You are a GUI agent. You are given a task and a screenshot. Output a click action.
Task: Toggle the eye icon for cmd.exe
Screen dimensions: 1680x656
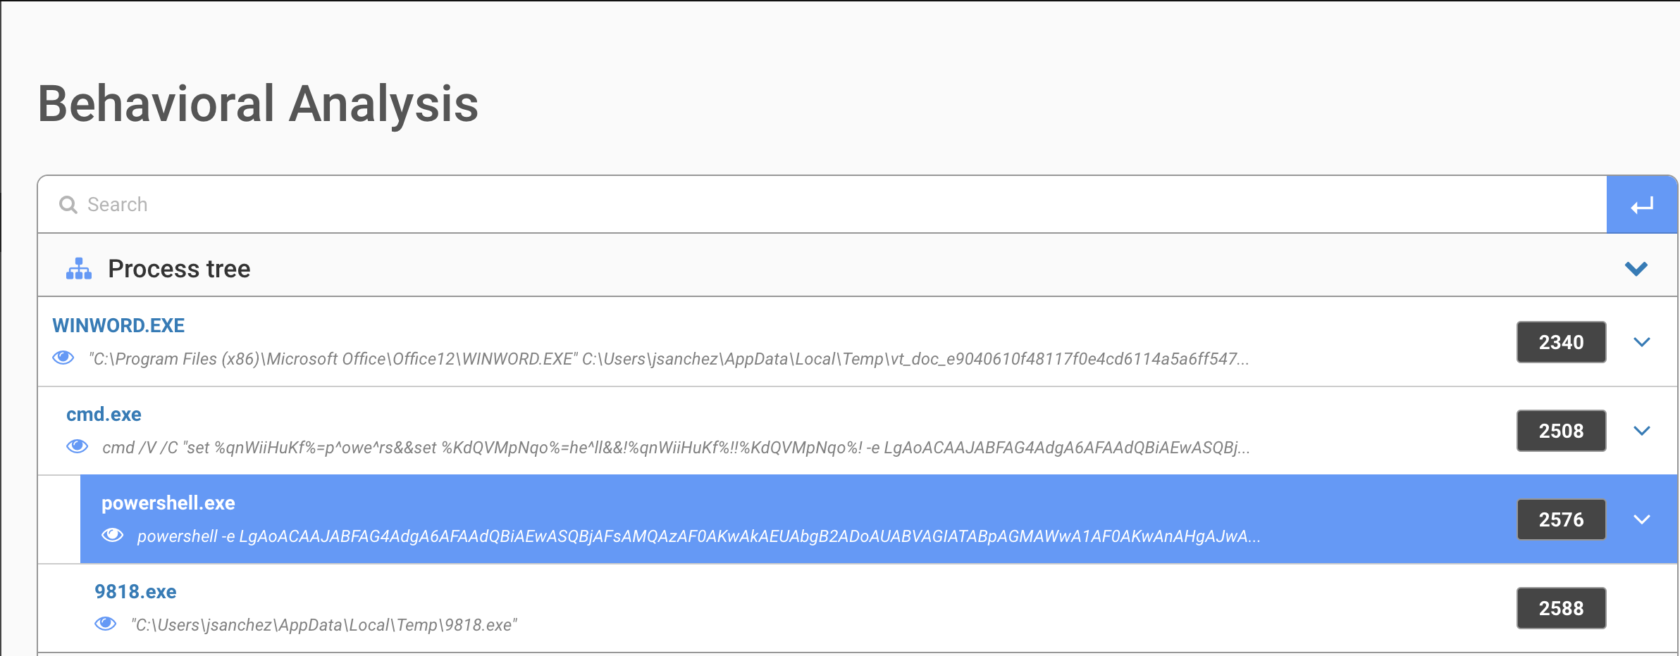click(x=78, y=447)
